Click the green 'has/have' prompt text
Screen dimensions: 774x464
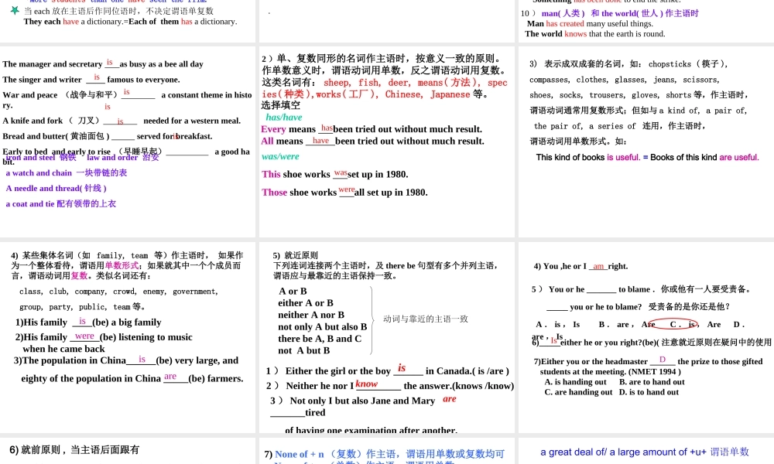coord(284,117)
